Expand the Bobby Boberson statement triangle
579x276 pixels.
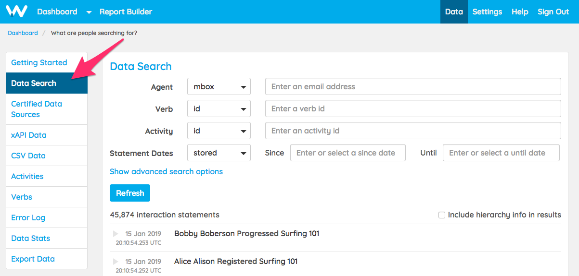pos(116,234)
